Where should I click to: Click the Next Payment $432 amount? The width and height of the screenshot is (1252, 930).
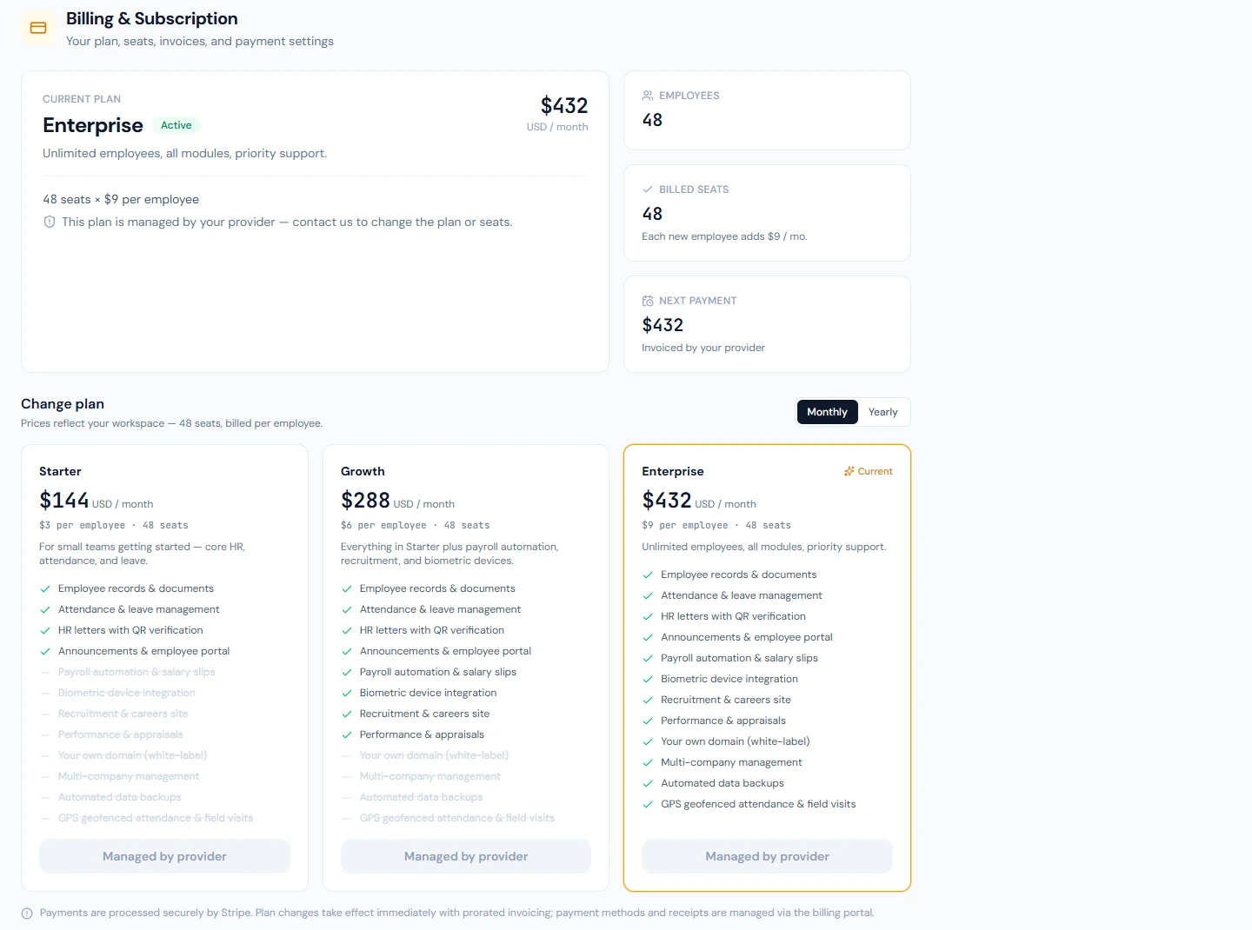coord(663,325)
